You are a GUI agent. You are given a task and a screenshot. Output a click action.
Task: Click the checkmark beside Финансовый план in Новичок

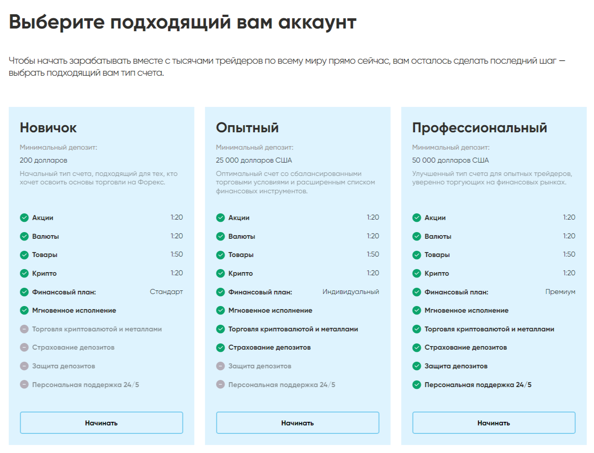point(24,292)
